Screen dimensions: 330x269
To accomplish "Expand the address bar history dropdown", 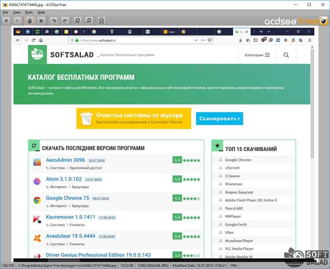I will 196,40.
